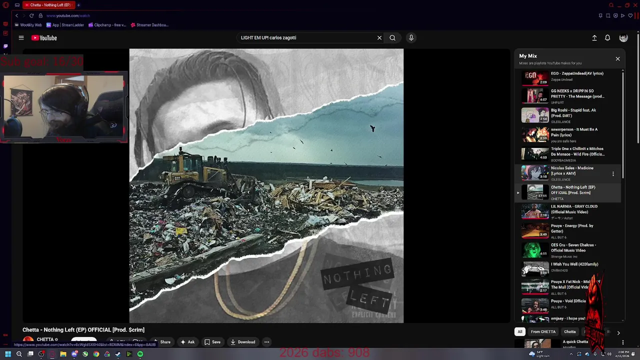Open the App | StreamLadder bookmark
The width and height of the screenshot is (640, 360).
click(65, 25)
